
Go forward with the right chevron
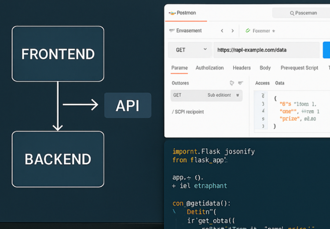(233, 31)
